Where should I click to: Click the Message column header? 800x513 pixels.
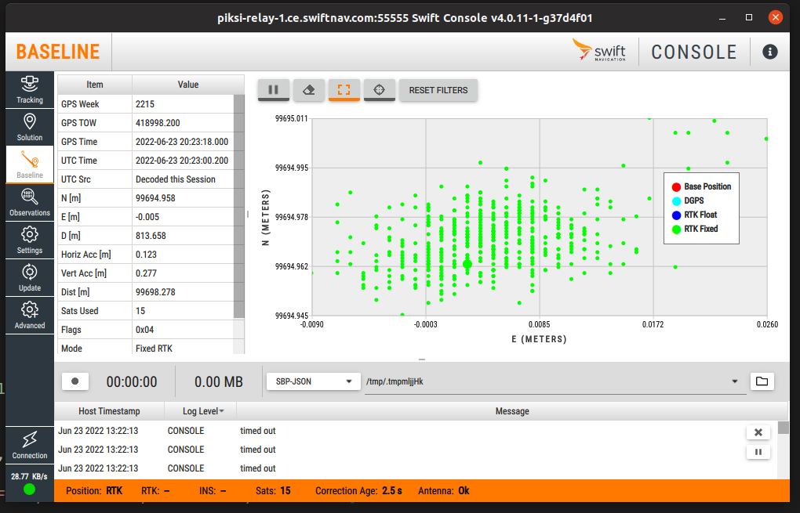pyautogui.click(x=512, y=411)
